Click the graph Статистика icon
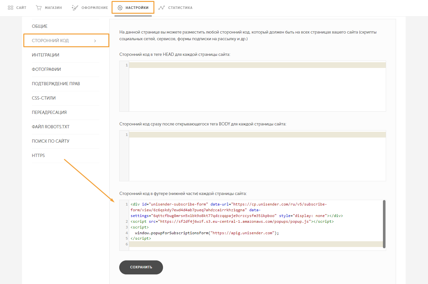This screenshot has width=428, height=284. coord(162,7)
